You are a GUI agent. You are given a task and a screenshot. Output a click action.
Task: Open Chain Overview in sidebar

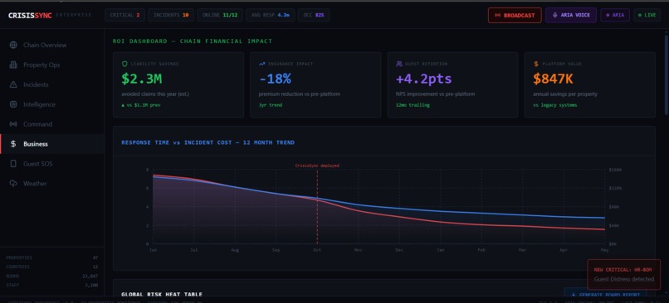tap(52, 45)
